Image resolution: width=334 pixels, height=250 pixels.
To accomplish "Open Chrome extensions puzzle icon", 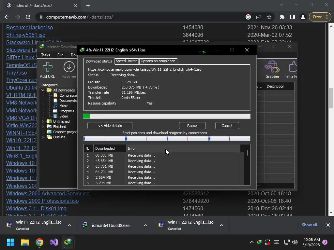I will click(282, 17).
